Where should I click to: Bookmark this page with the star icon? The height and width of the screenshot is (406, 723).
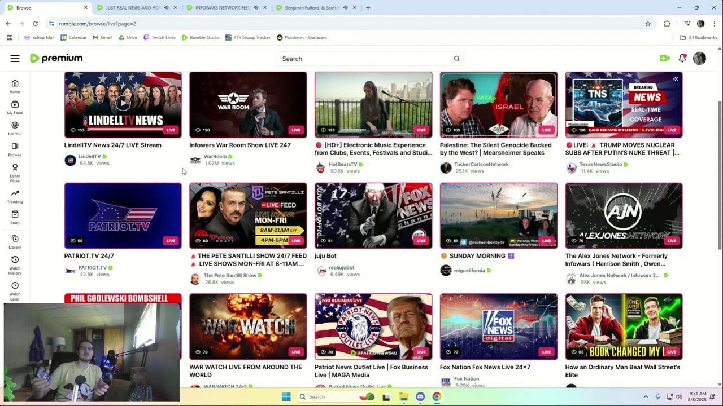tap(648, 24)
